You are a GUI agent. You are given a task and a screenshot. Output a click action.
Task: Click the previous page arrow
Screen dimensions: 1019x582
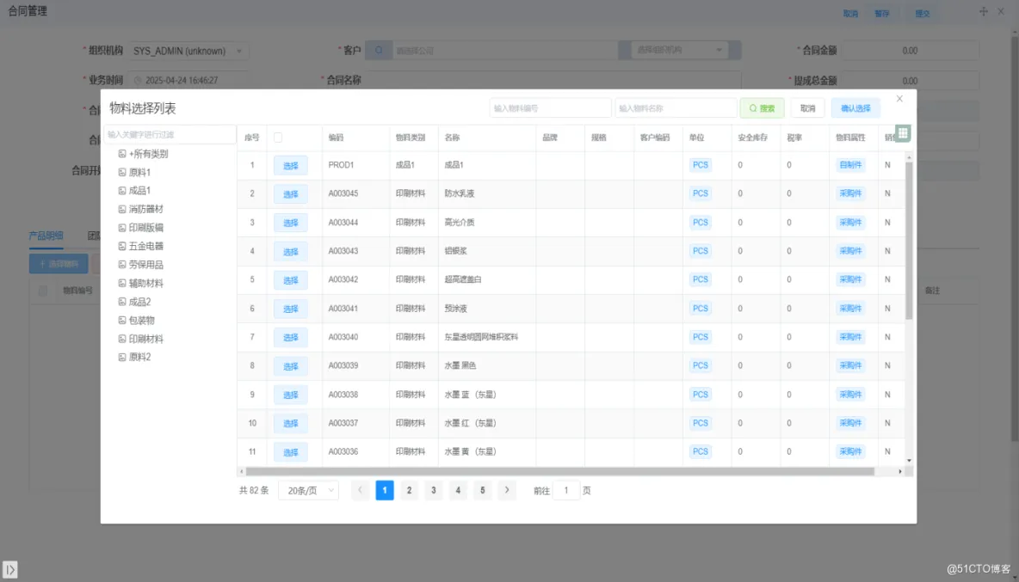[360, 491]
